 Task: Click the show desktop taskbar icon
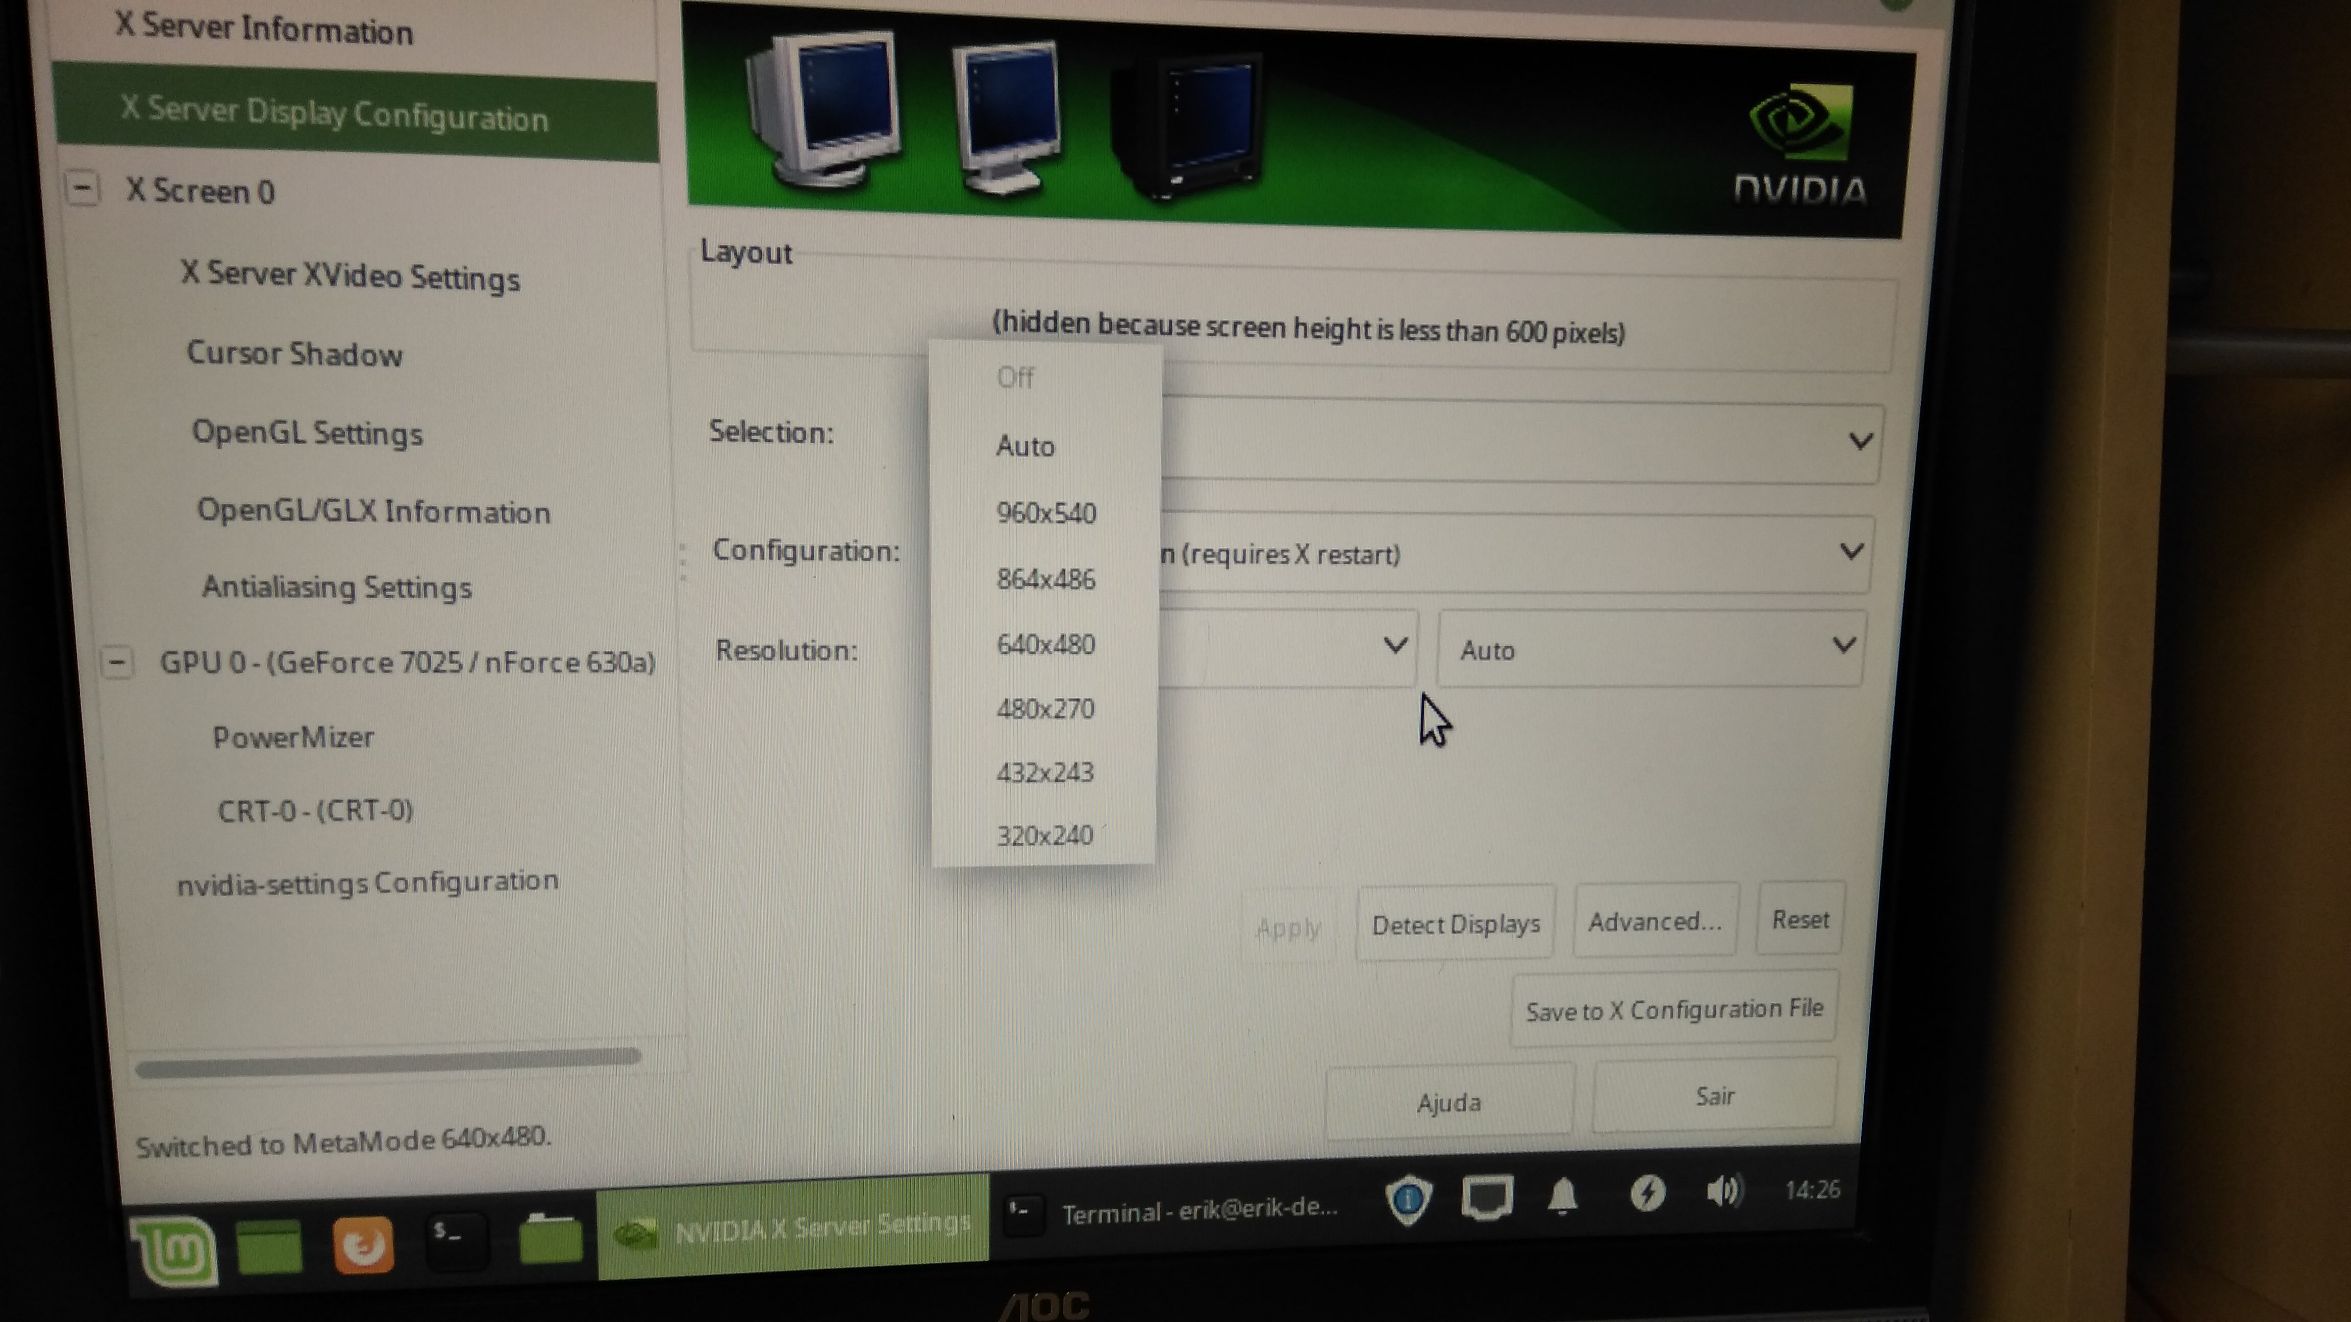269,1247
